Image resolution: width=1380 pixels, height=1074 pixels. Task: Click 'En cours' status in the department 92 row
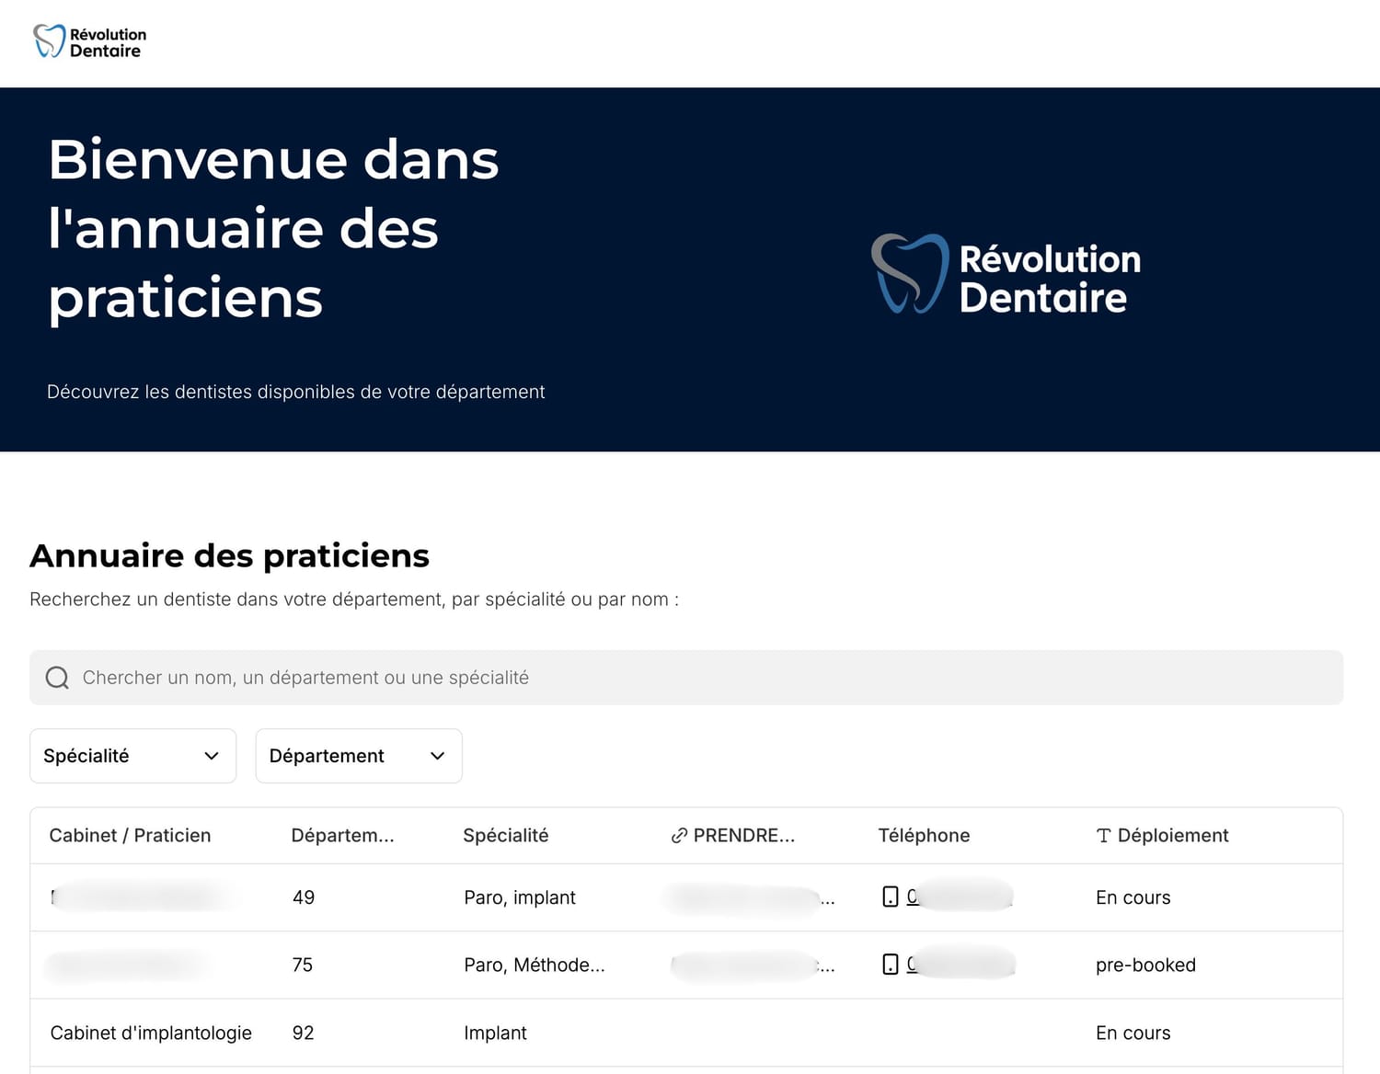click(1133, 1033)
